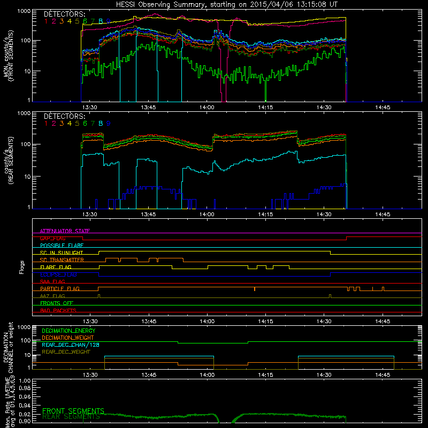This screenshot has width=428, height=428.
Task: Click the Mon. Rate LIVETIME axis title
Action: tap(10, 402)
